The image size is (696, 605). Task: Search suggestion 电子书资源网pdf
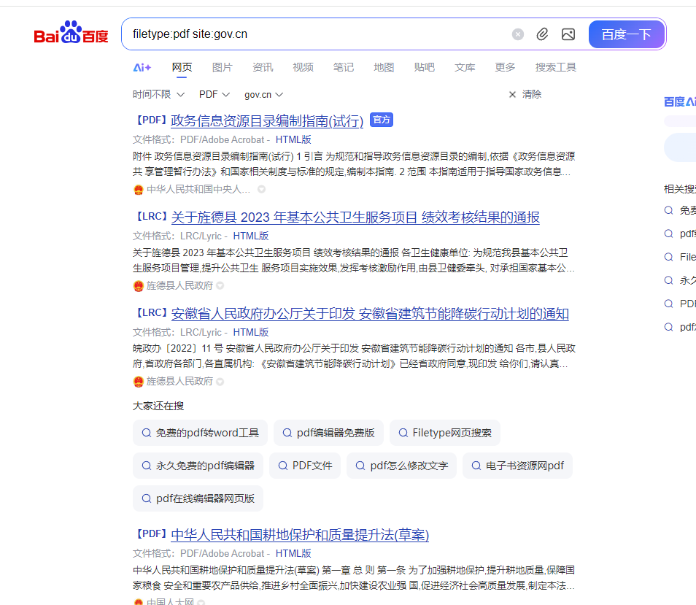coord(517,466)
